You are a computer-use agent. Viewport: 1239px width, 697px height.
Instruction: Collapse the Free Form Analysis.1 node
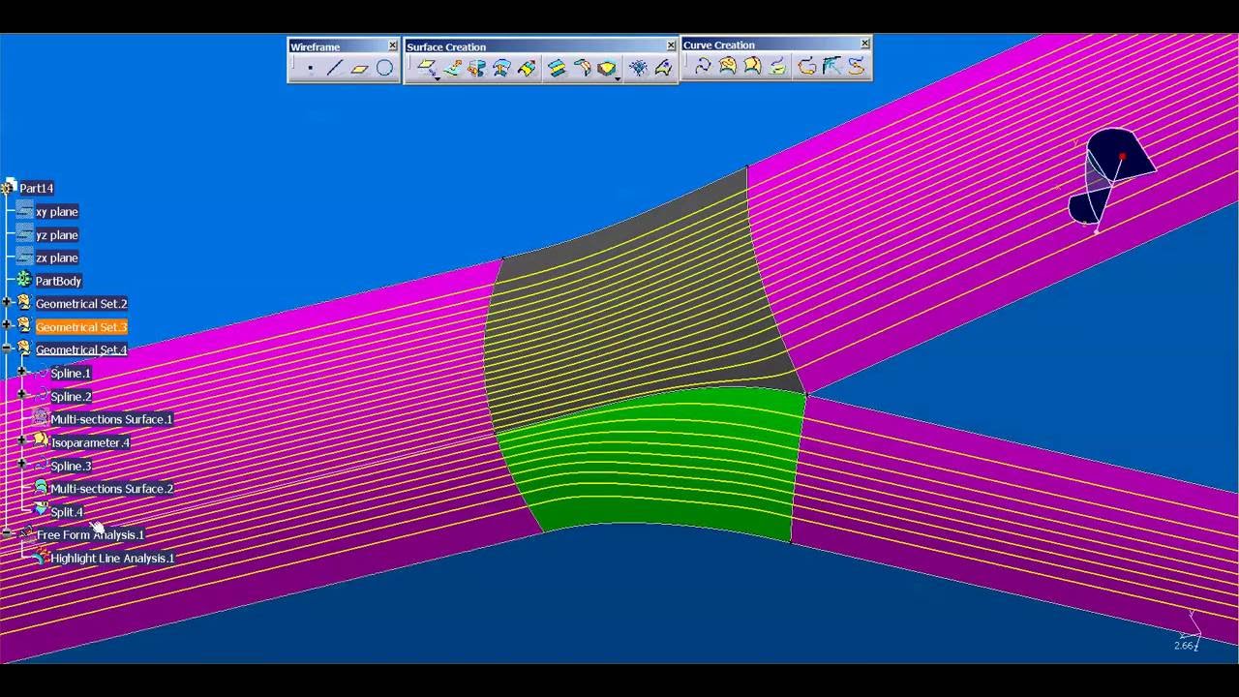tap(7, 533)
